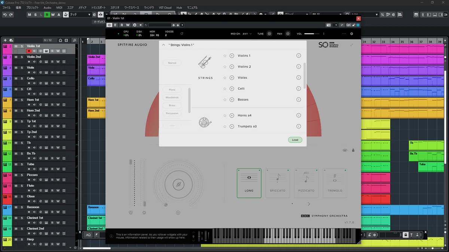The image size is (449, 252).
Task: Click the plugin settings gear icon
Action: coord(352,34)
